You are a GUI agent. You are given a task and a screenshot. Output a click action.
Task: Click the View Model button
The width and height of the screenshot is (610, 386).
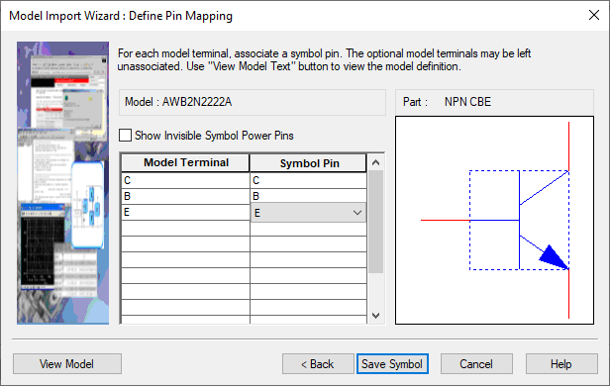(67, 364)
